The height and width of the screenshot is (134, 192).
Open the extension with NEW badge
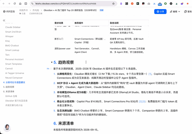click(x=160, y=4)
